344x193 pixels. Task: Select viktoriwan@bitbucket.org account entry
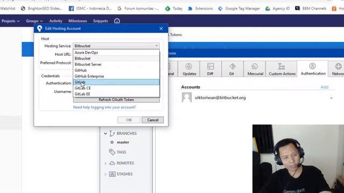[220, 98]
